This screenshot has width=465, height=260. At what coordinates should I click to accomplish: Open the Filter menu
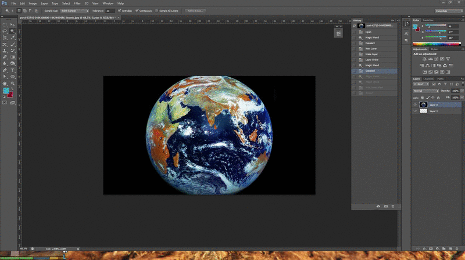(x=77, y=3)
